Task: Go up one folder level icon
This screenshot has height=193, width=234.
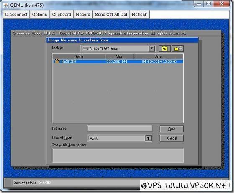Action: click(165, 48)
